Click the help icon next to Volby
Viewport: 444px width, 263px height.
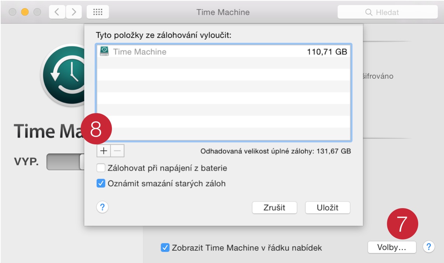tap(428, 247)
